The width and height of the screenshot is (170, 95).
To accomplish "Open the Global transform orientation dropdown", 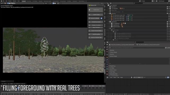I will click(x=46, y=3).
